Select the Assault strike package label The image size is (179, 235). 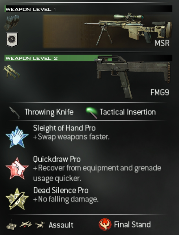[61, 225]
